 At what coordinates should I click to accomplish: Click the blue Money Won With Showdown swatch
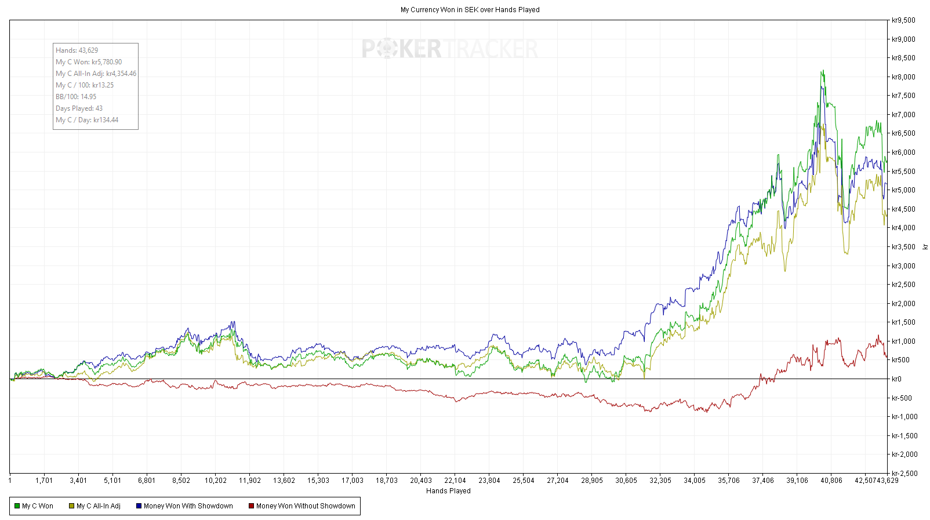pyautogui.click(x=139, y=506)
